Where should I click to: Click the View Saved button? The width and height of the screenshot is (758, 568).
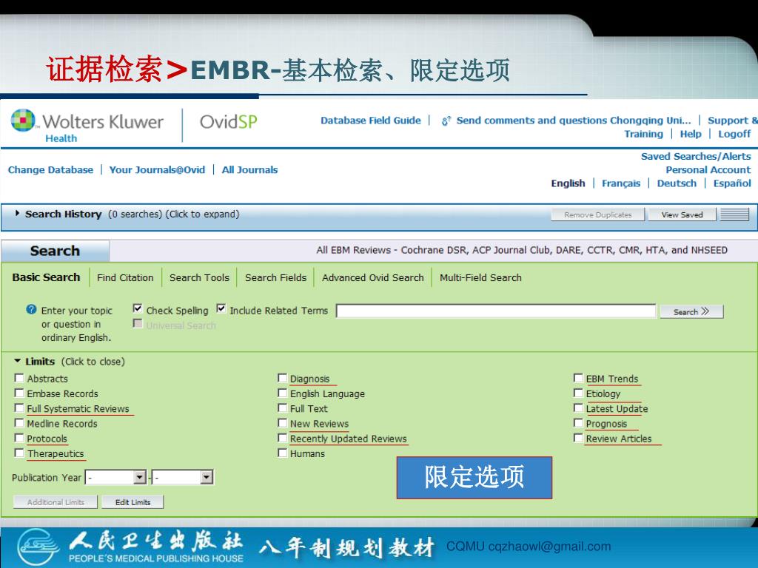click(x=682, y=214)
